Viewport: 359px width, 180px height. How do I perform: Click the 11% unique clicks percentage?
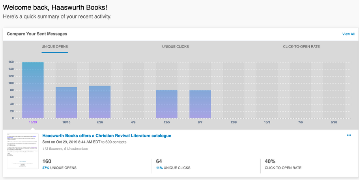(159, 168)
